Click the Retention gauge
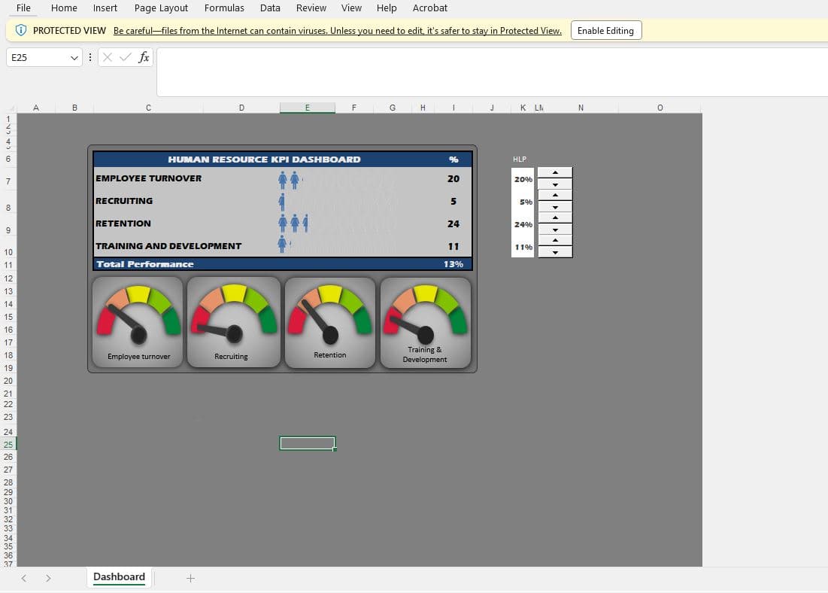The image size is (828, 593). click(330, 322)
